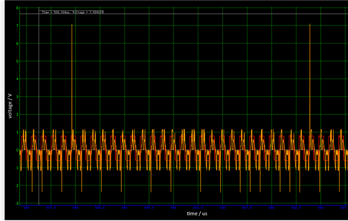Viewport: 348px width, 221px height.
Task: Click the '550' time axis tick label
Action: click(x=173, y=208)
